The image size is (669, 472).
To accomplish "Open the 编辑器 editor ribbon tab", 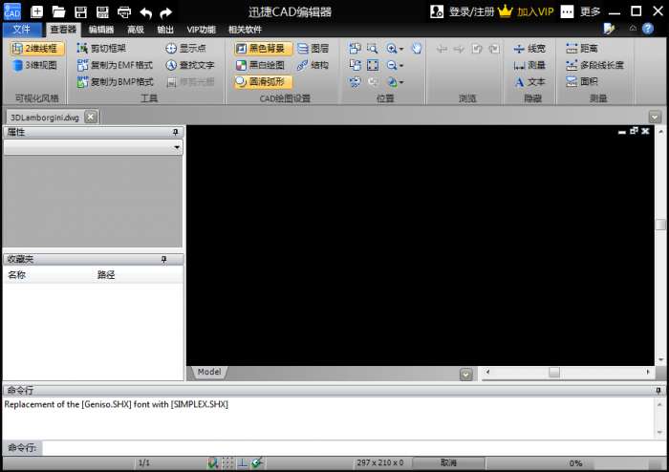I will 101,30.
